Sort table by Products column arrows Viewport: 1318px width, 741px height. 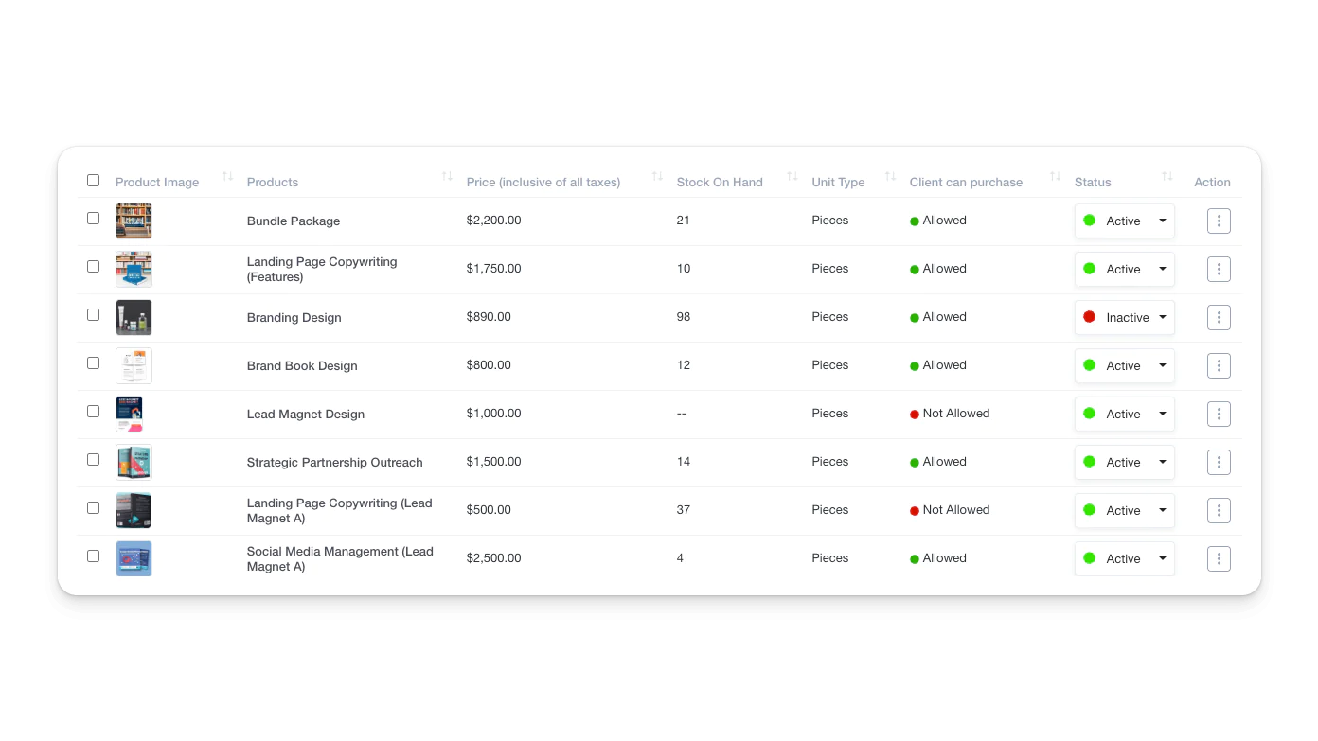(447, 177)
